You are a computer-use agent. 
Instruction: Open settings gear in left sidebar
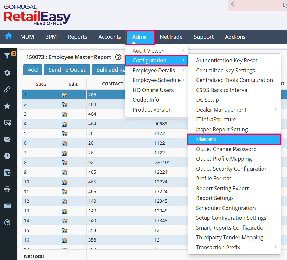pyautogui.click(x=7, y=73)
